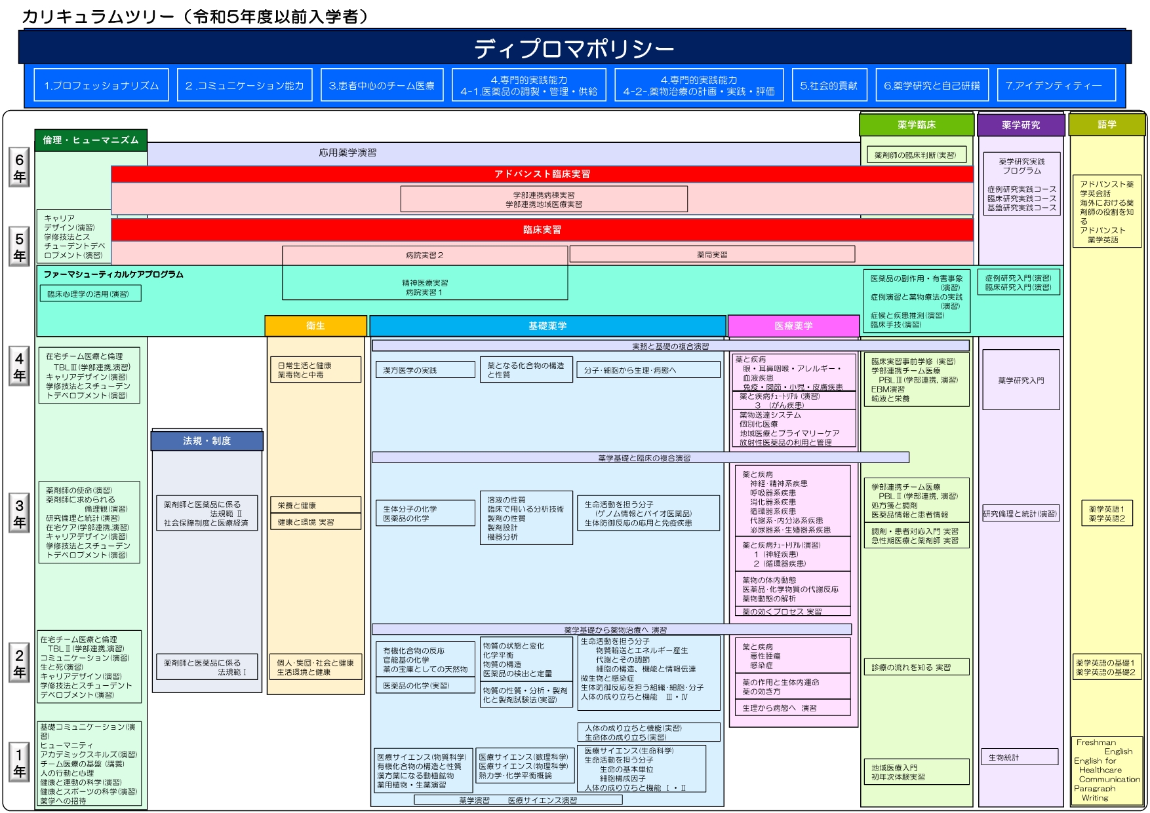Click the pink 医療薬学 header
Screen dimensions: 1150x813
coord(793,326)
